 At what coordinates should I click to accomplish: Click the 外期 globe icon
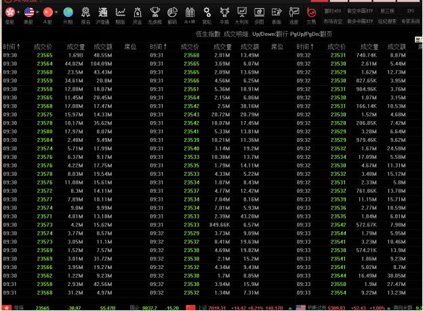coord(68,13)
